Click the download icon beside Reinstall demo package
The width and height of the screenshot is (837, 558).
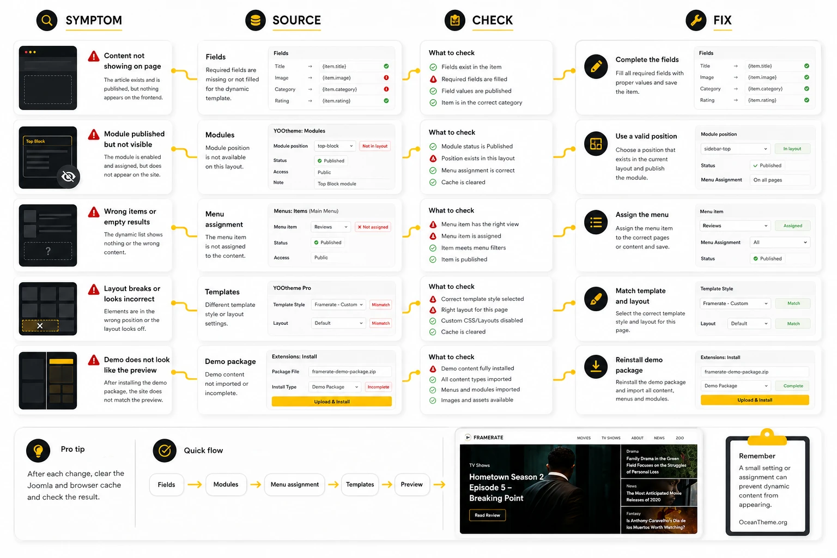click(x=596, y=367)
